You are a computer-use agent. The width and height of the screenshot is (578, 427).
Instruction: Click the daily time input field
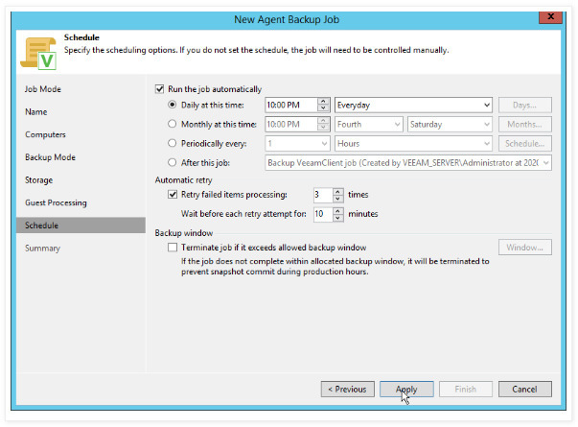click(x=289, y=106)
